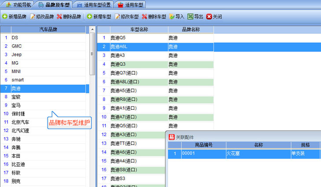This screenshot has width=321, height=187.
Task: Click the 修改车型 edit model icon
Action: (117, 17)
